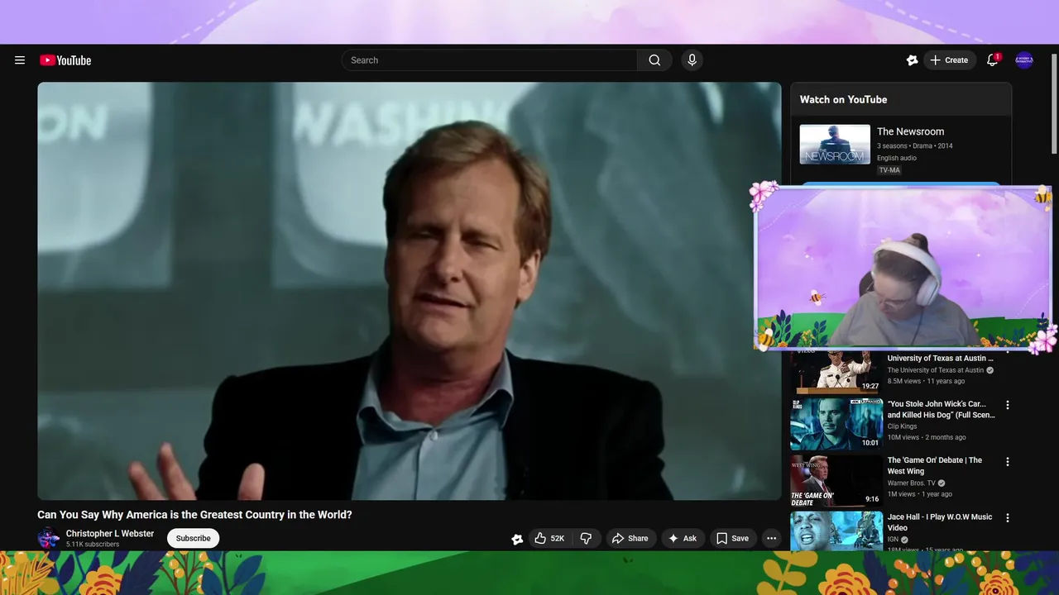Focus the Search input field
Viewport: 1059px width, 595px height.
[490, 60]
